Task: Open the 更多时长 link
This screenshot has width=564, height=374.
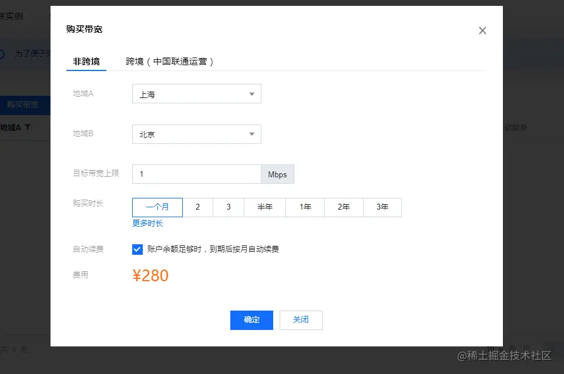Action: [147, 223]
